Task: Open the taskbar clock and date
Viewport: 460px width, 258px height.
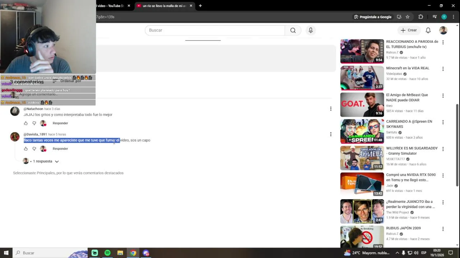Action: [437, 253]
